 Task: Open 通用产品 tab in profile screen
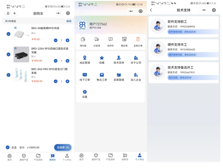[x=96, y=157]
